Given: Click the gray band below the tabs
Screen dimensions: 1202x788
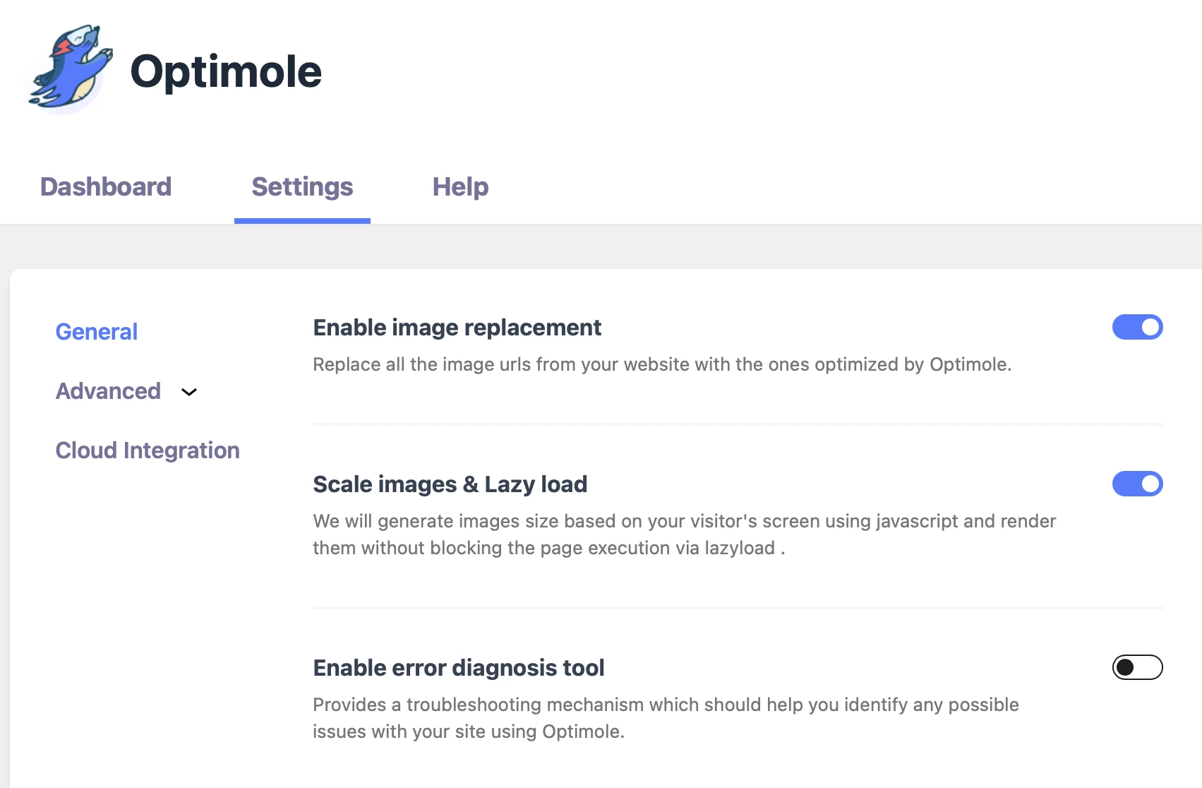Looking at the screenshot, I should point(601,246).
